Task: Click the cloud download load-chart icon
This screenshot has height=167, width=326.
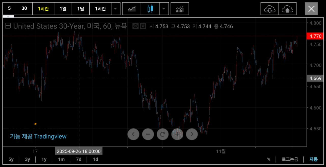Action: click(270, 9)
